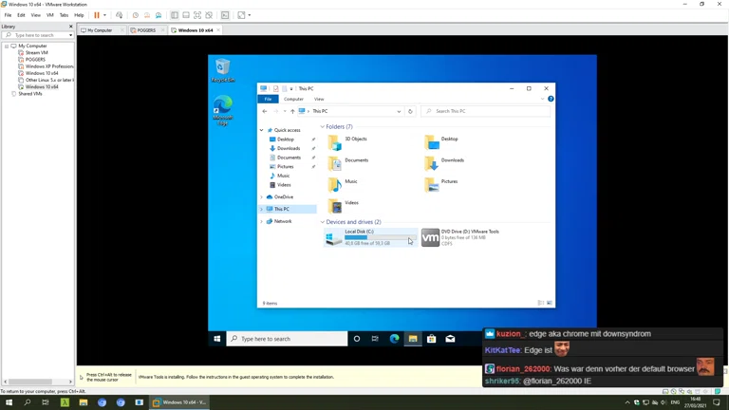Collapse the My Computer library tree
729x410 pixels.
click(x=7, y=46)
